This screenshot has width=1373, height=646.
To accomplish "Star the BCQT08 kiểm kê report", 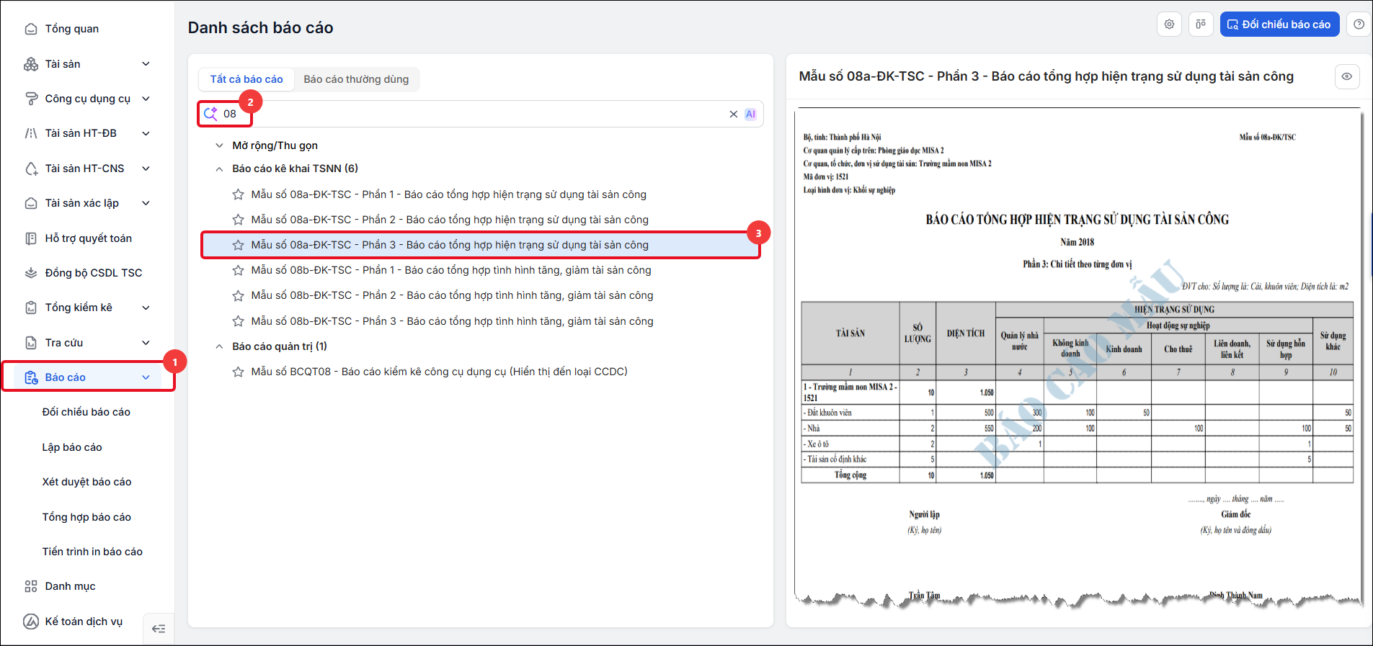I will pyautogui.click(x=238, y=372).
